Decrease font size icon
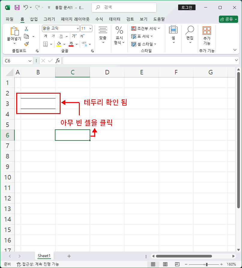Screen dimensions: 242x268 [82, 36]
